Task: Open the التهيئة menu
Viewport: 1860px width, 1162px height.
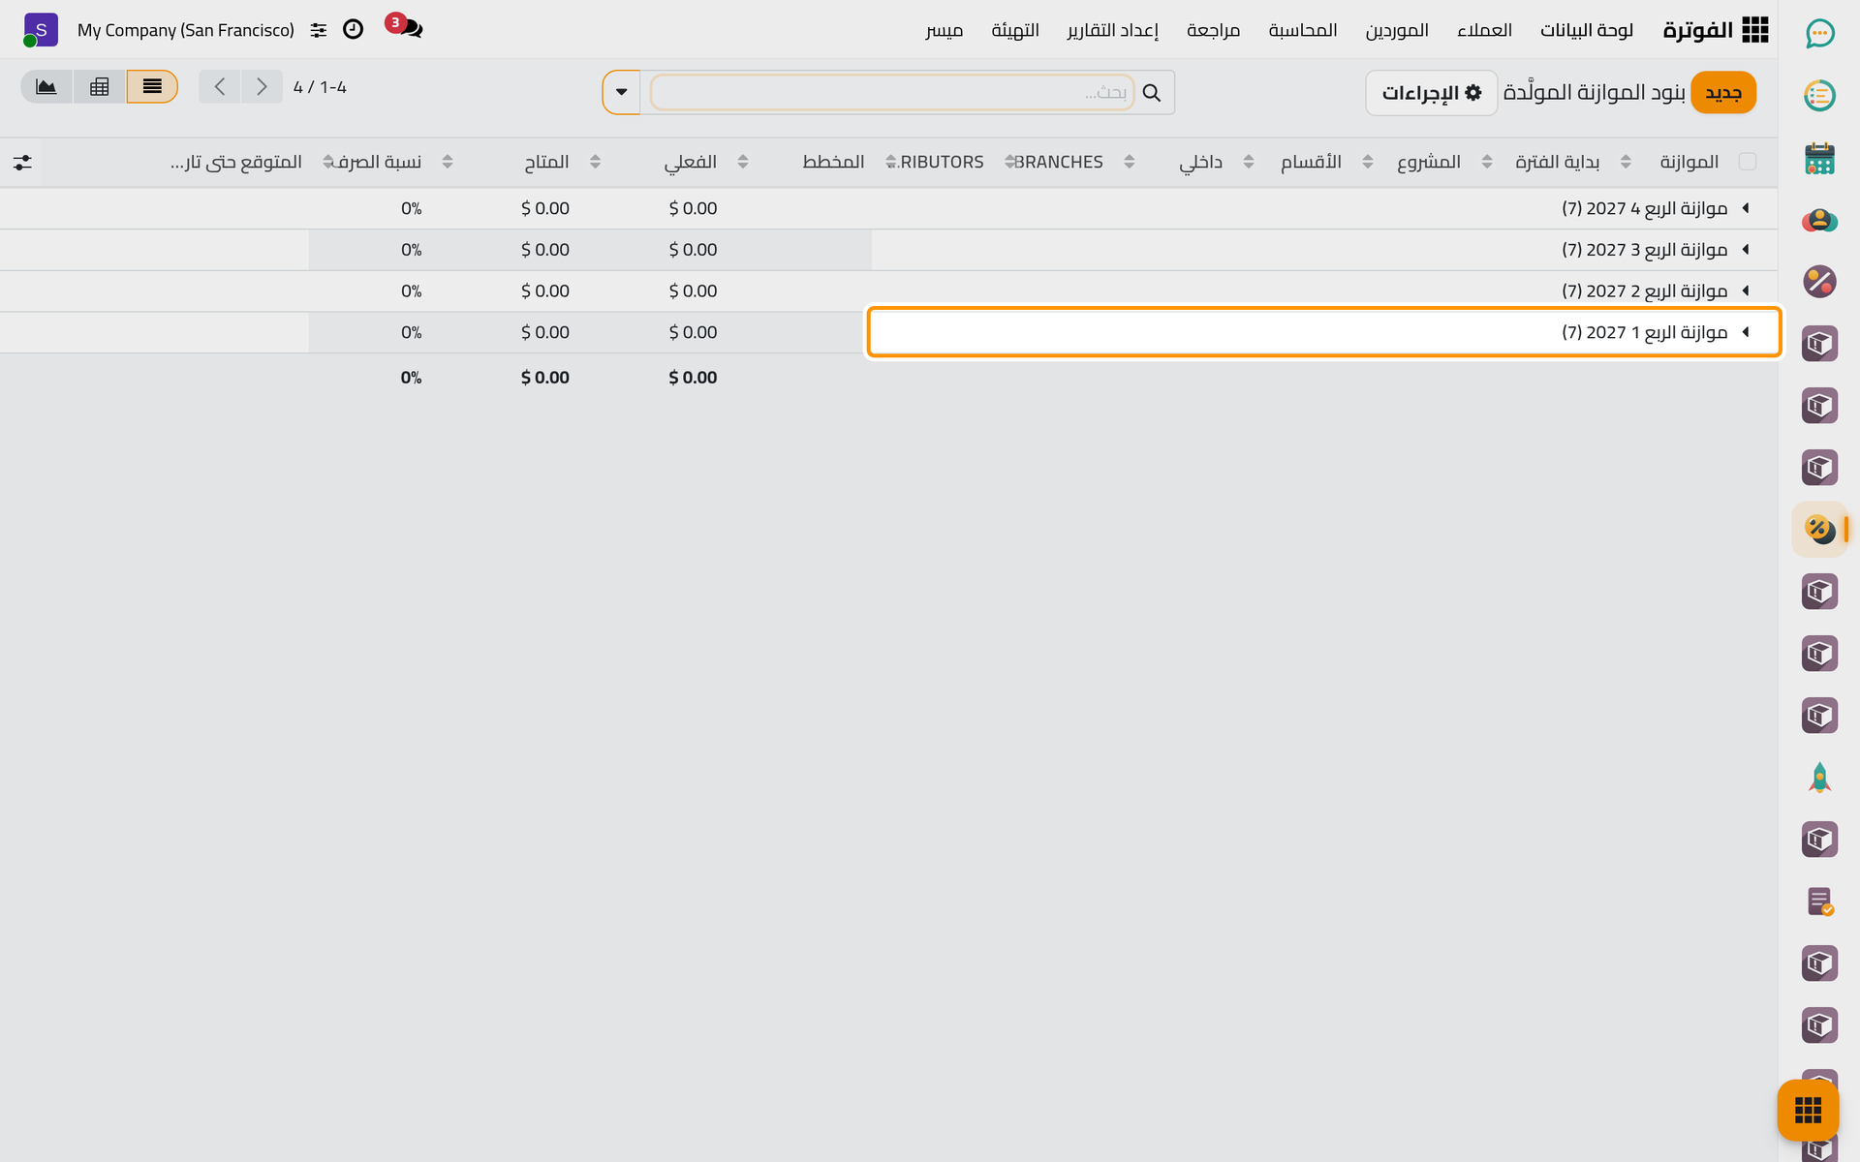Action: click(x=1015, y=30)
